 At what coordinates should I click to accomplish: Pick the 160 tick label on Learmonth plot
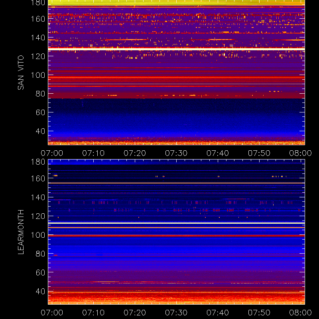coord(38,179)
